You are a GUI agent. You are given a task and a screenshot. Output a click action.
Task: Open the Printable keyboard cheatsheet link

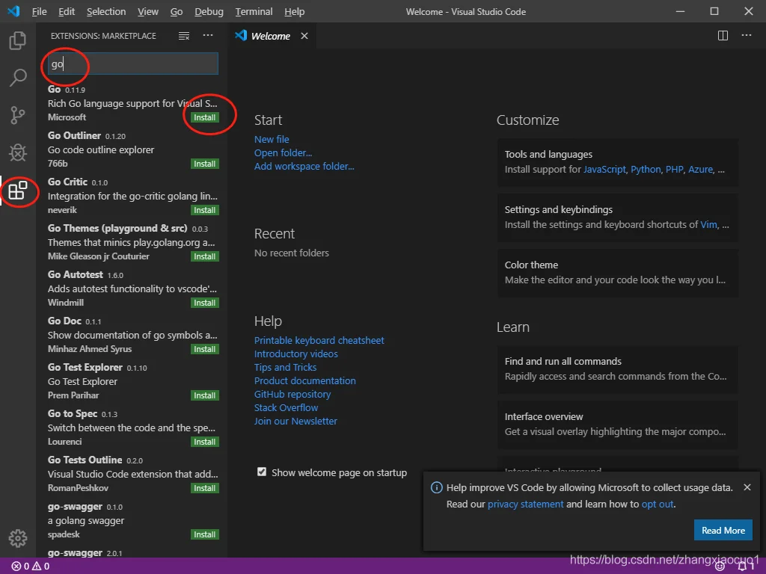pos(319,340)
